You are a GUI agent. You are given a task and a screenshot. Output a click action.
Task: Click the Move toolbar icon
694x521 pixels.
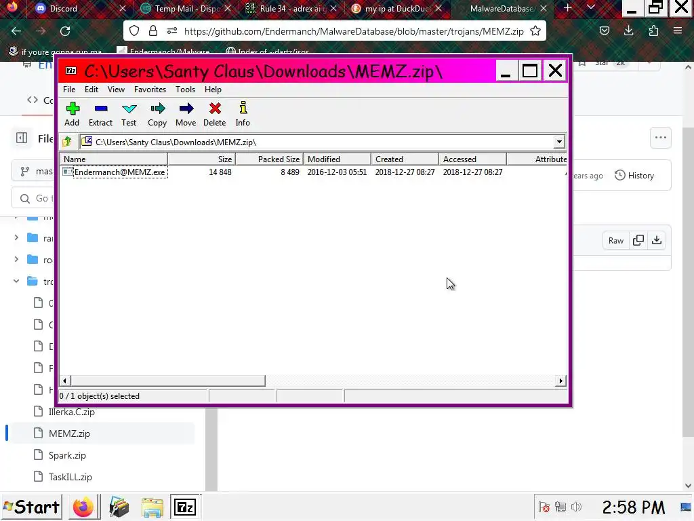[x=186, y=114]
